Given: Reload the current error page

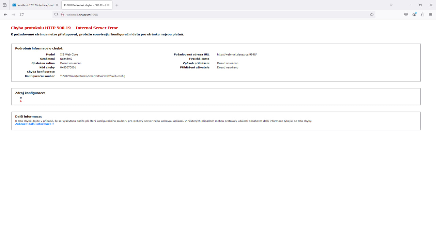Looking at the screenshot, I should click(x=22, y=15).
